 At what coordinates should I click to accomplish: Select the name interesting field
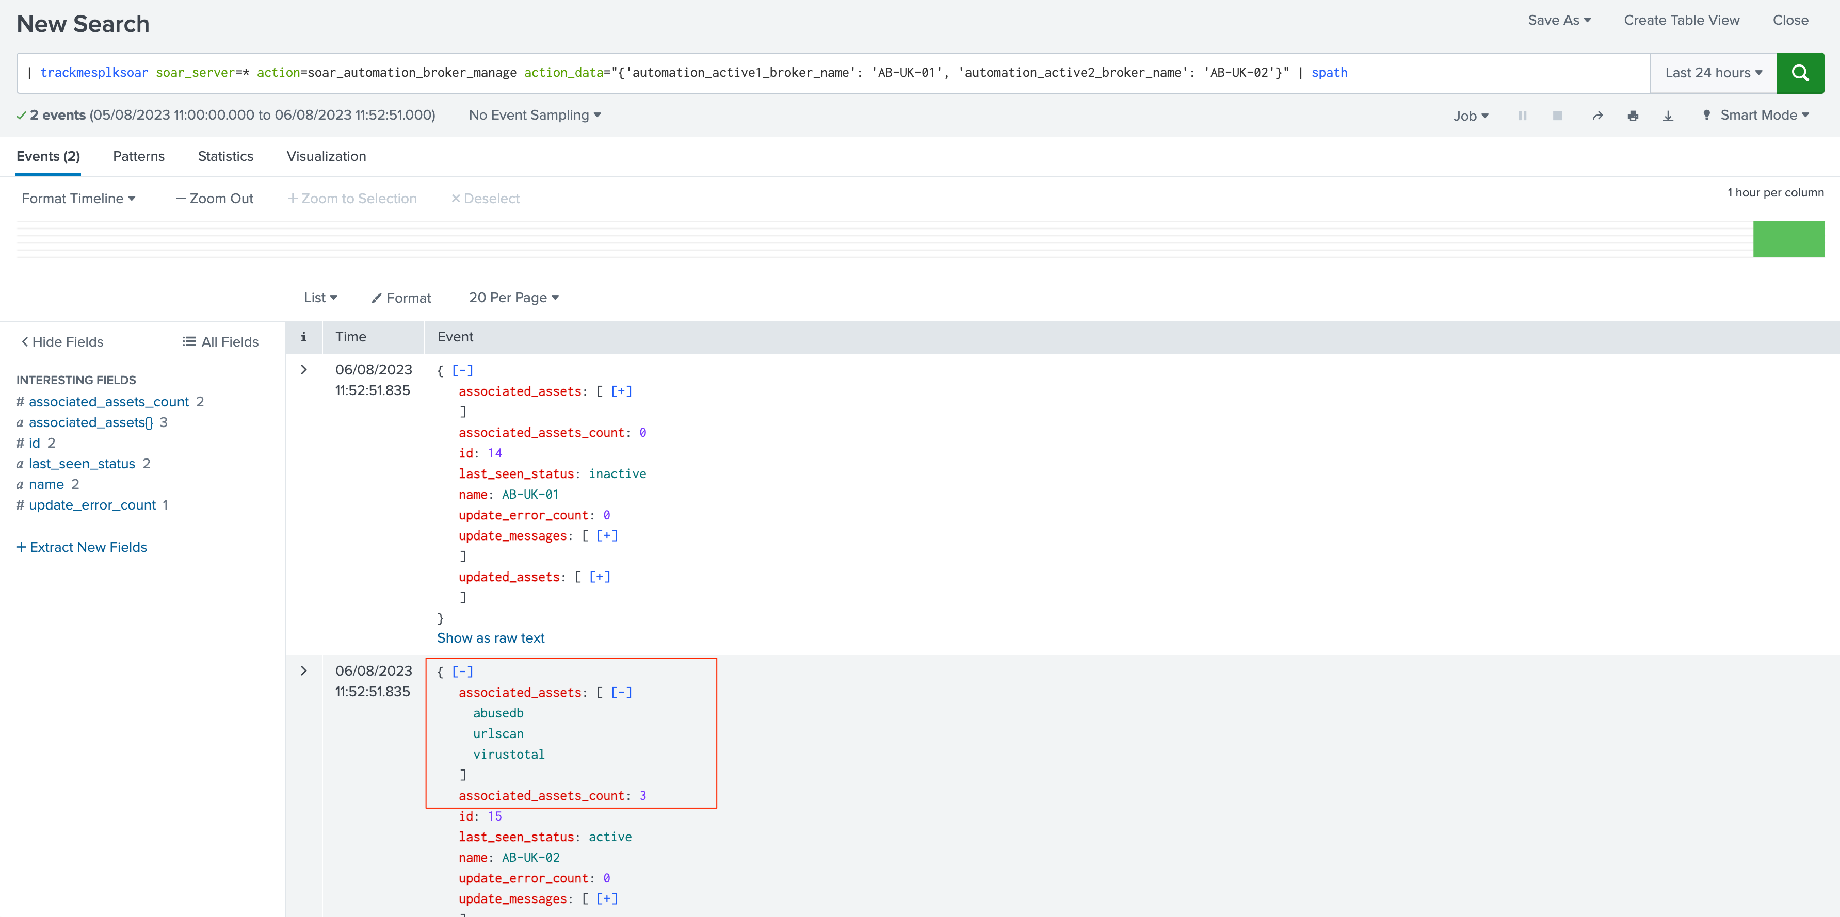click(46, 485)
